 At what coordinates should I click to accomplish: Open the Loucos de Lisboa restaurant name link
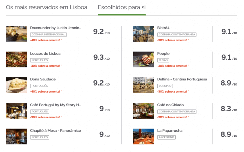(x=45, y=54)
